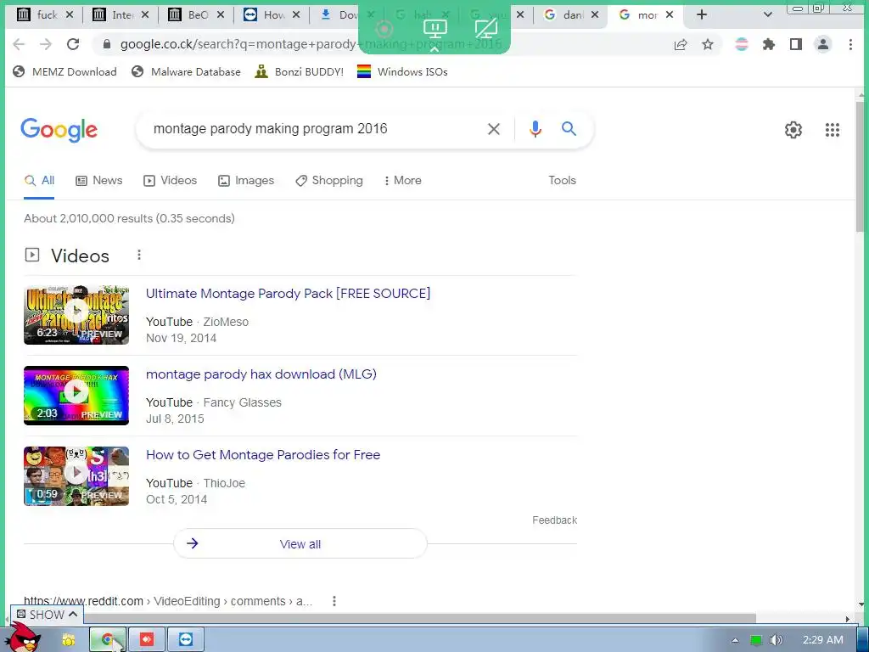Select the All results tab
This screenshot has width=869, height=652.
(x=39, y=180)
